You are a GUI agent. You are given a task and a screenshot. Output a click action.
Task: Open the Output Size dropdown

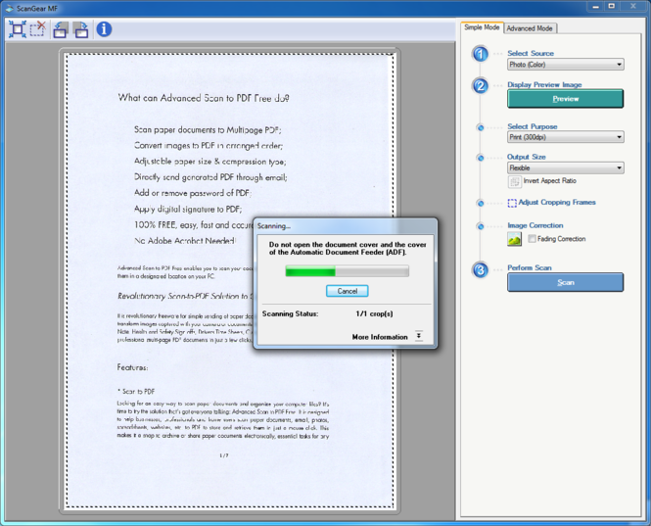tap(566, 167)
